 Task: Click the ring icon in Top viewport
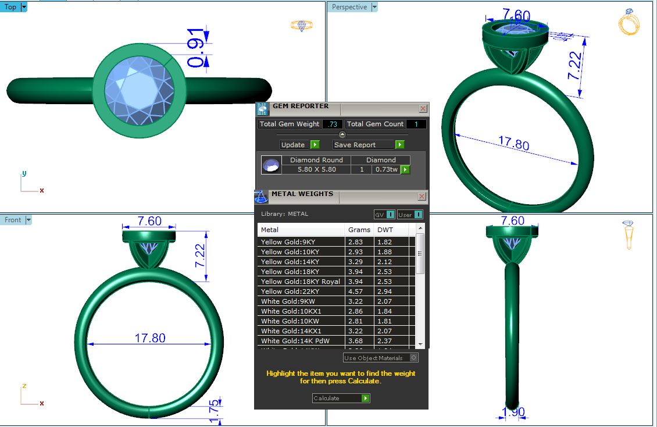(301, 26)
